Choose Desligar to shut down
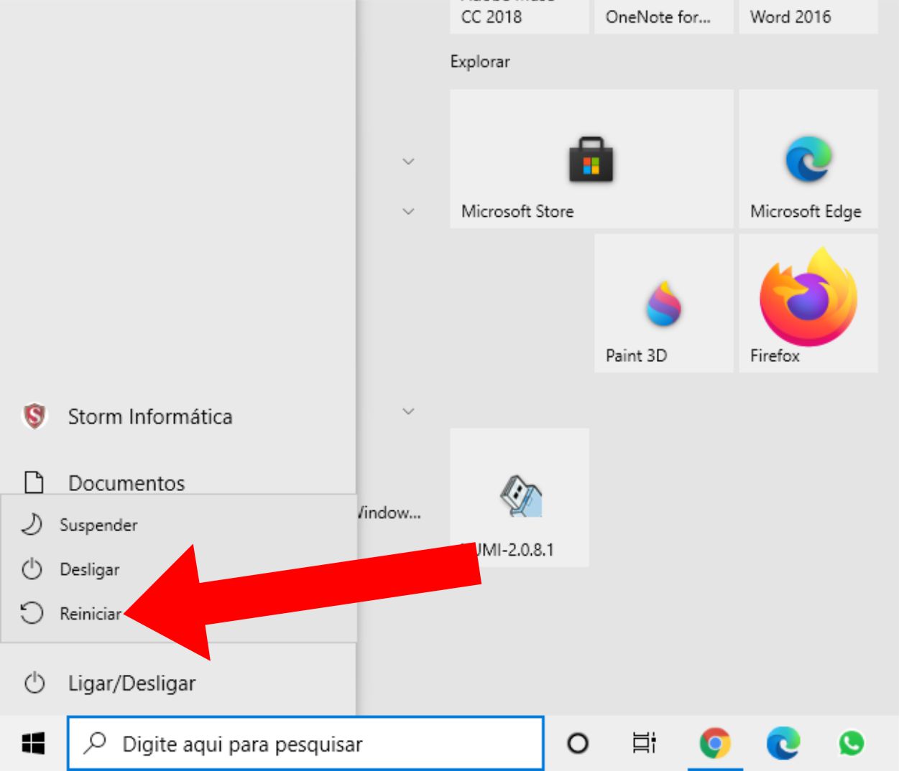Screen dimensions: 899x771 (x=179, y=569)
